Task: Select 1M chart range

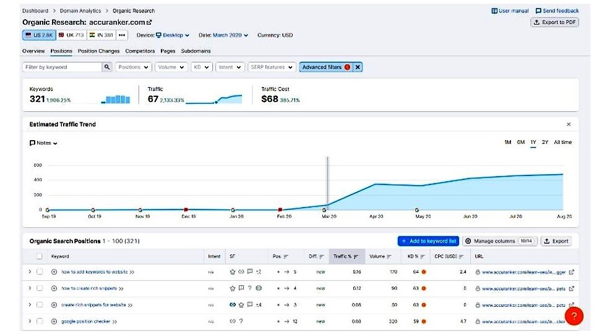Action: point(507,142)
